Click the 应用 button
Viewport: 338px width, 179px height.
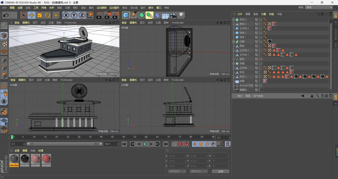(x=220, y=172)
